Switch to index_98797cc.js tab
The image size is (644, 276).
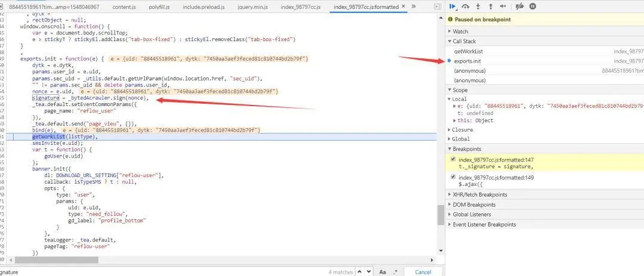[301, 7]
